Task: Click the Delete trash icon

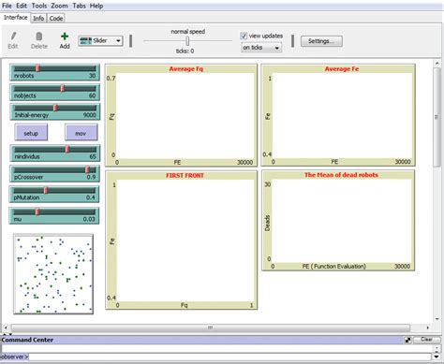Action: (39, 36)
